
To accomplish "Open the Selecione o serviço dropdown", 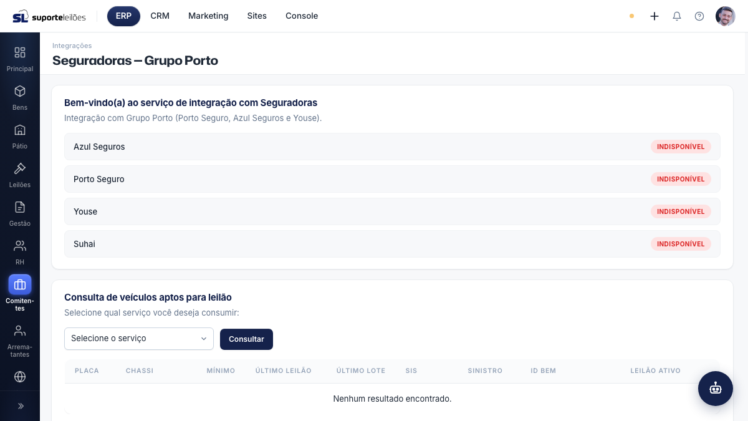I will pos(139,339).
